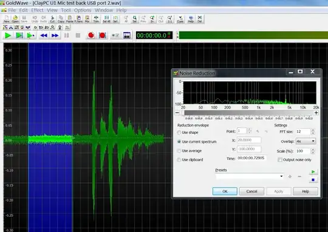Click the Copy toolbar icon
The image size is (328, 232).
(x=61, y=19)
